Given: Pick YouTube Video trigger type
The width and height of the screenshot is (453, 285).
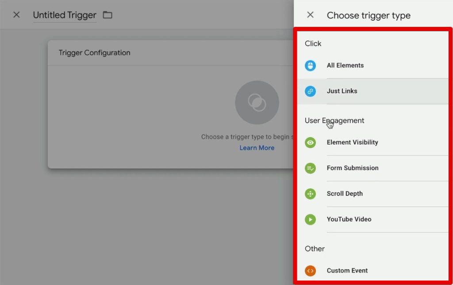Looking at the screenshot, I should (x=372, y=219).
